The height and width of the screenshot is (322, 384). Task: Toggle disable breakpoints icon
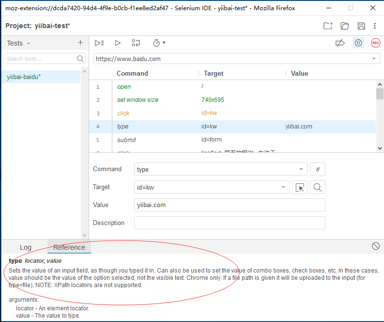(340, 43)
